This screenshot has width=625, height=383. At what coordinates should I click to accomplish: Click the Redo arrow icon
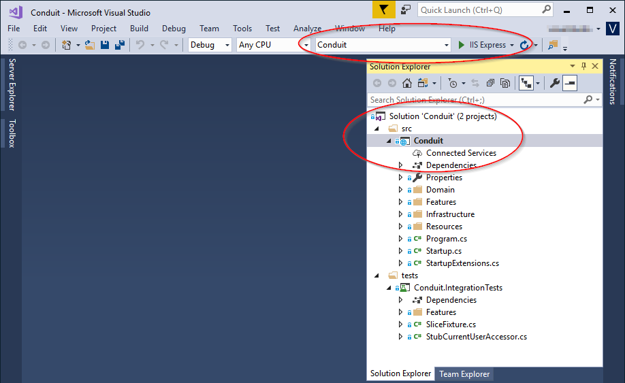point(164,45)
